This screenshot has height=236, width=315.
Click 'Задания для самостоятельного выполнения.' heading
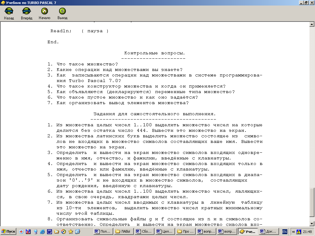154,114
